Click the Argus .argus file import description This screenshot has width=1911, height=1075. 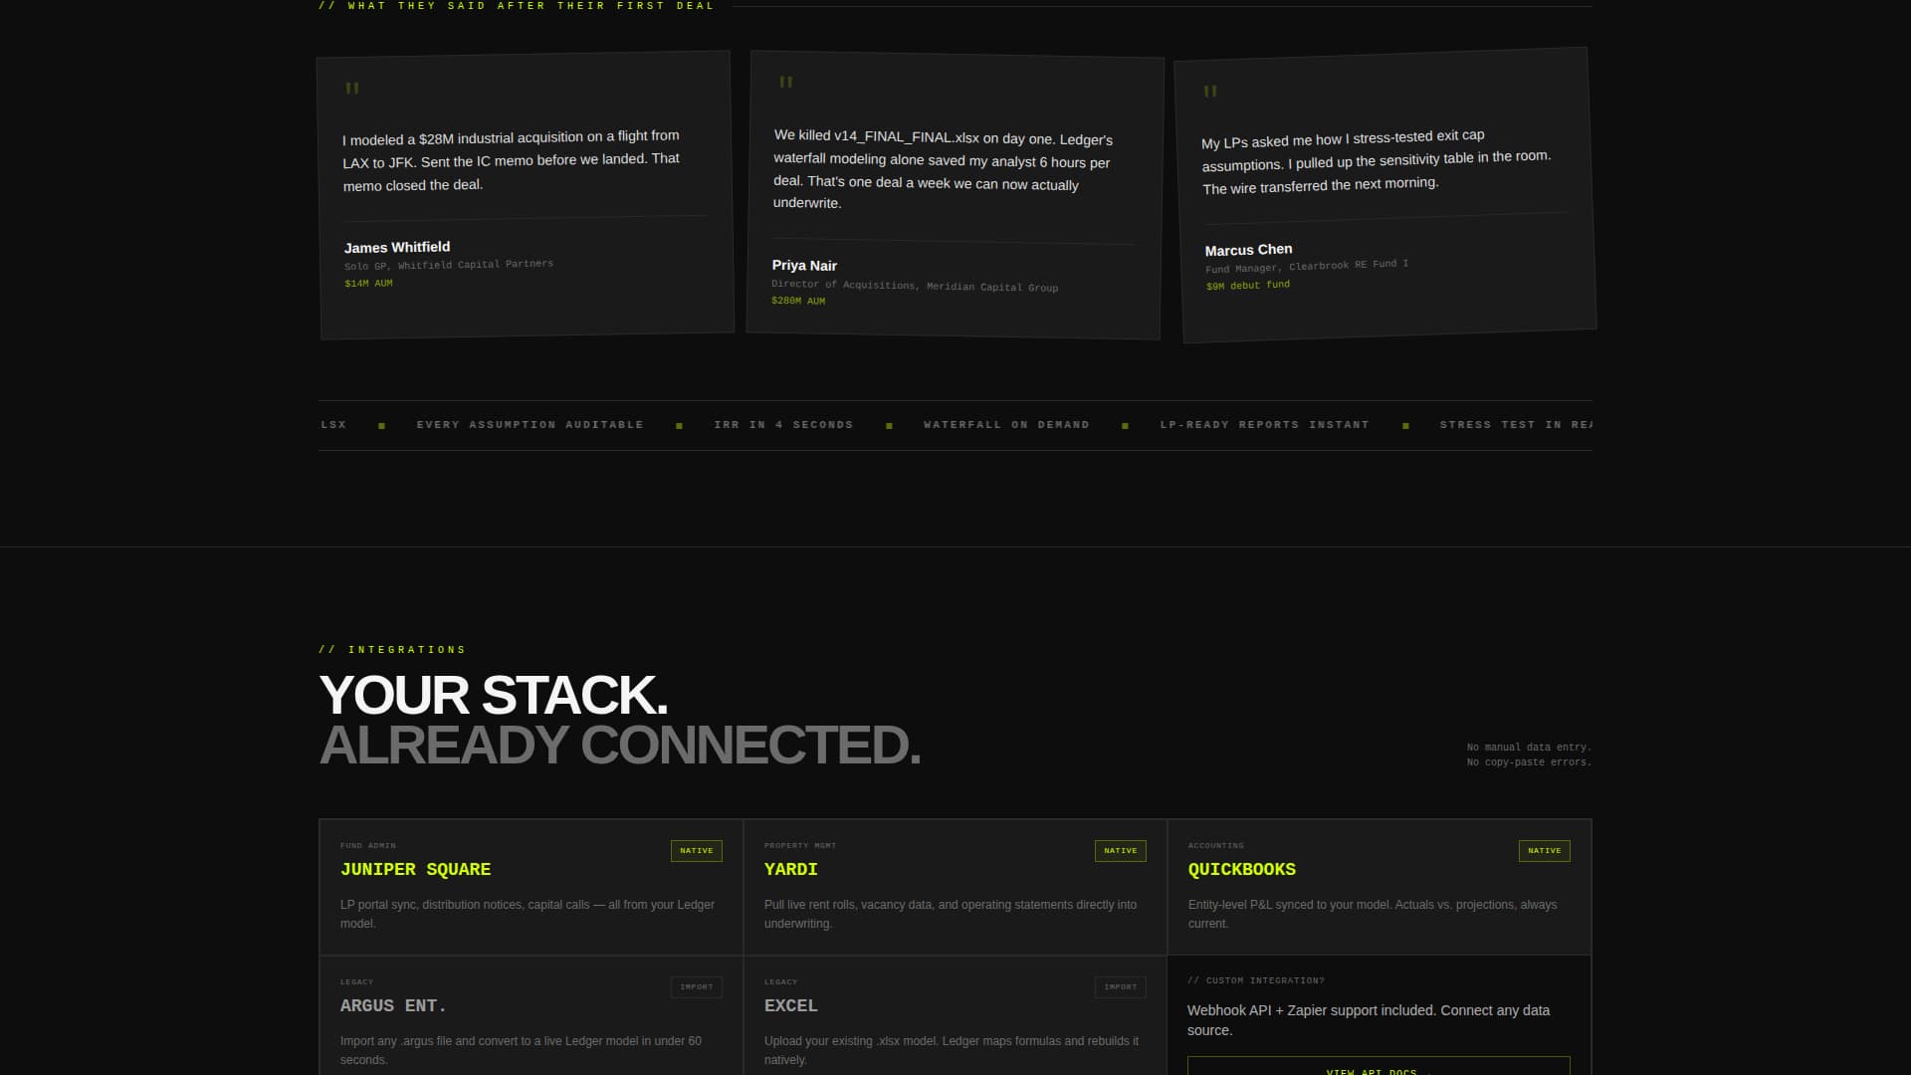pos(521,1050)
